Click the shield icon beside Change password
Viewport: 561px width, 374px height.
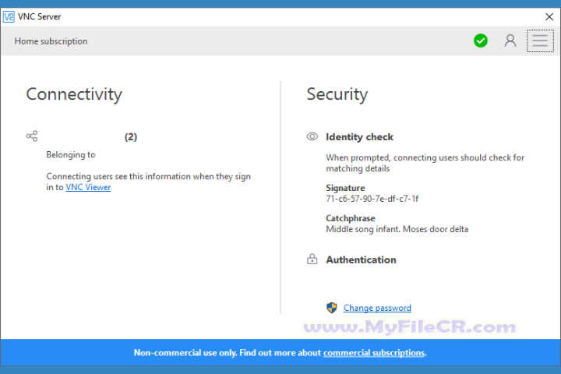pyautogui.click(x=332, y=308)
